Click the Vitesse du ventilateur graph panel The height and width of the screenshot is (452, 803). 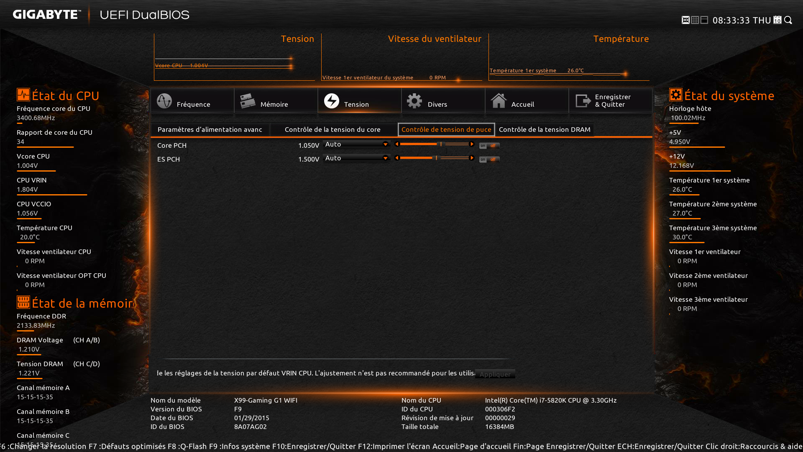tap(401, 57)
